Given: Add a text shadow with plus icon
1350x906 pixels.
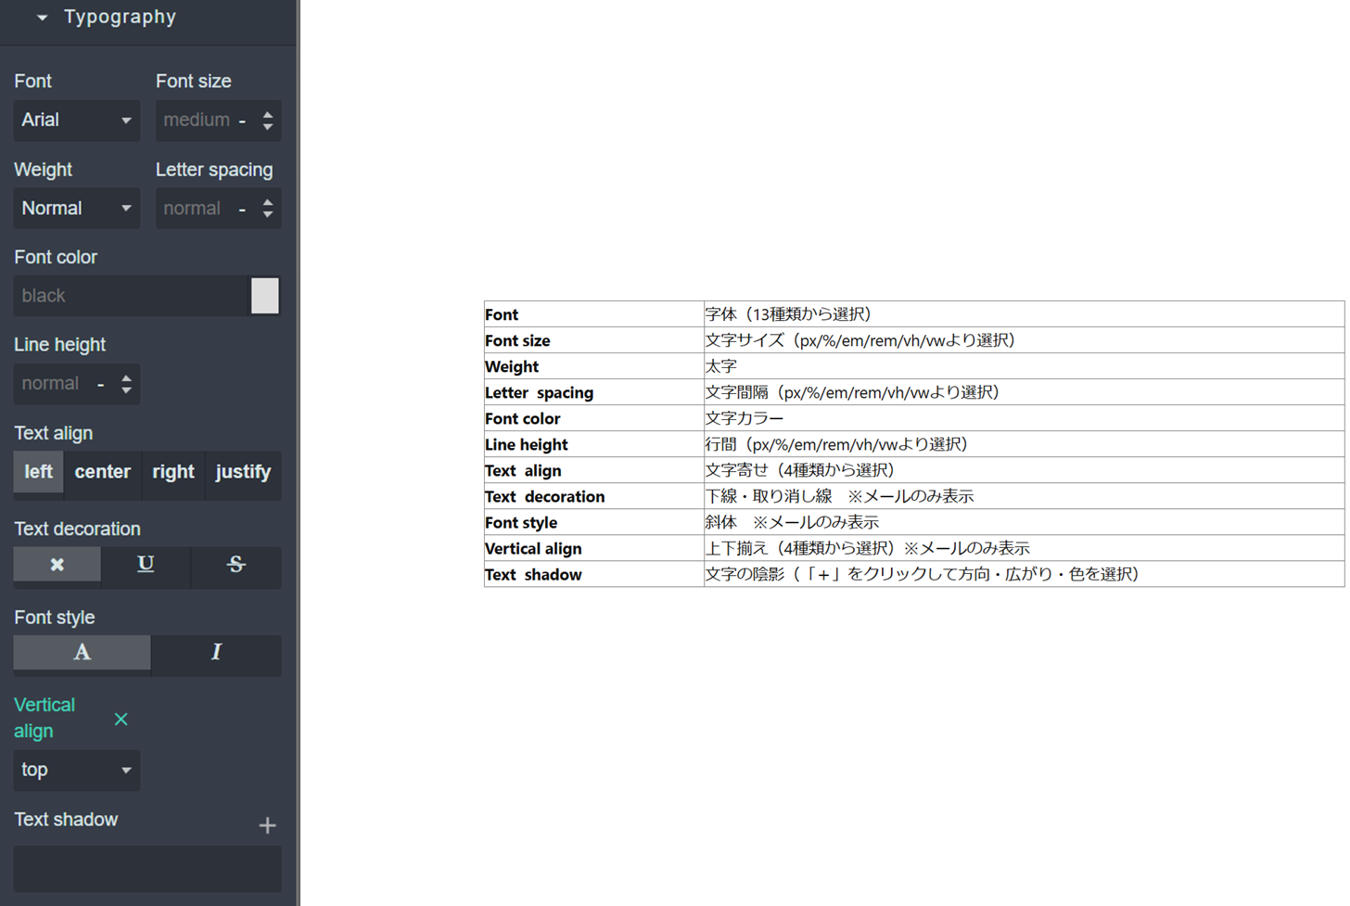Looking at the screenshot, I should click(267, 825).
